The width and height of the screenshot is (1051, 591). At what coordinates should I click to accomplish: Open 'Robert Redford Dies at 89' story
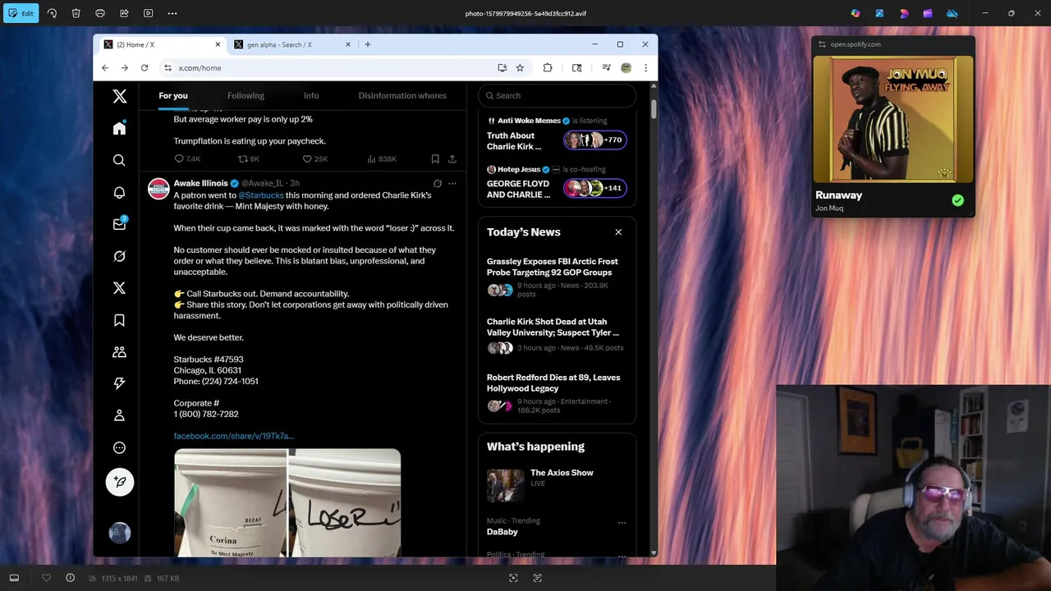[x=557, y=395]
